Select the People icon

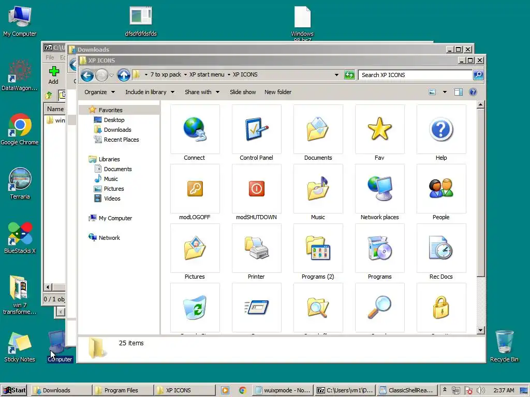point(441,188)
